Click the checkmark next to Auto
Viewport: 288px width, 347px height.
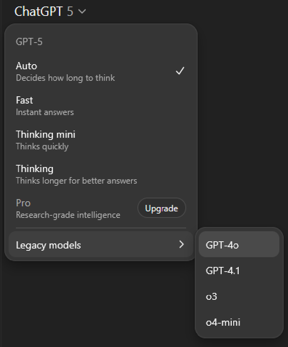(x=180, y=71)
